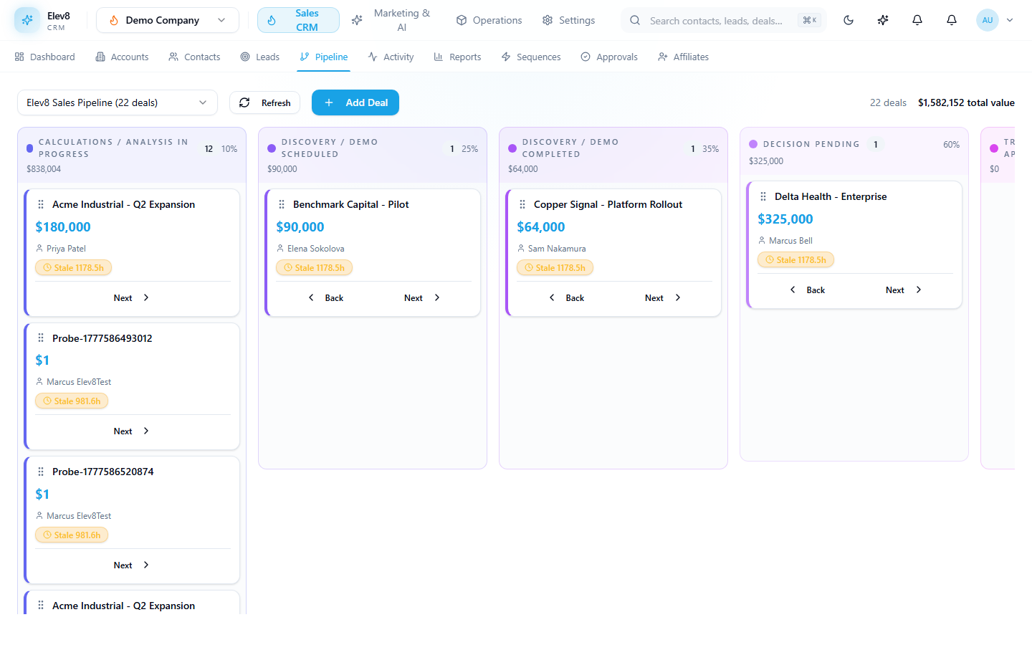Image resolution: width=1032 pixels, height=645 pixels.
Task: Click the $90,000 amount on Benchmark Capital card
Action: pyautogui.click(x=300, y=227)
